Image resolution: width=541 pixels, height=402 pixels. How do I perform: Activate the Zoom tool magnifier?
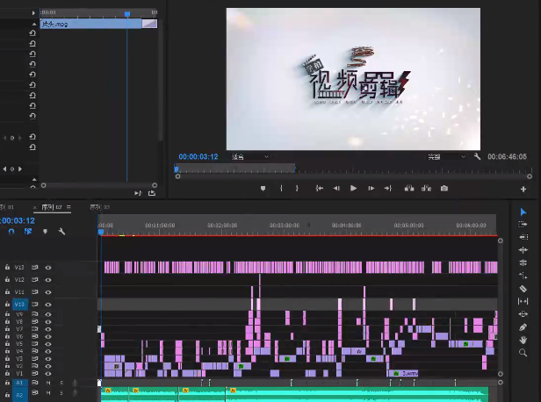[x=523, y=352]
